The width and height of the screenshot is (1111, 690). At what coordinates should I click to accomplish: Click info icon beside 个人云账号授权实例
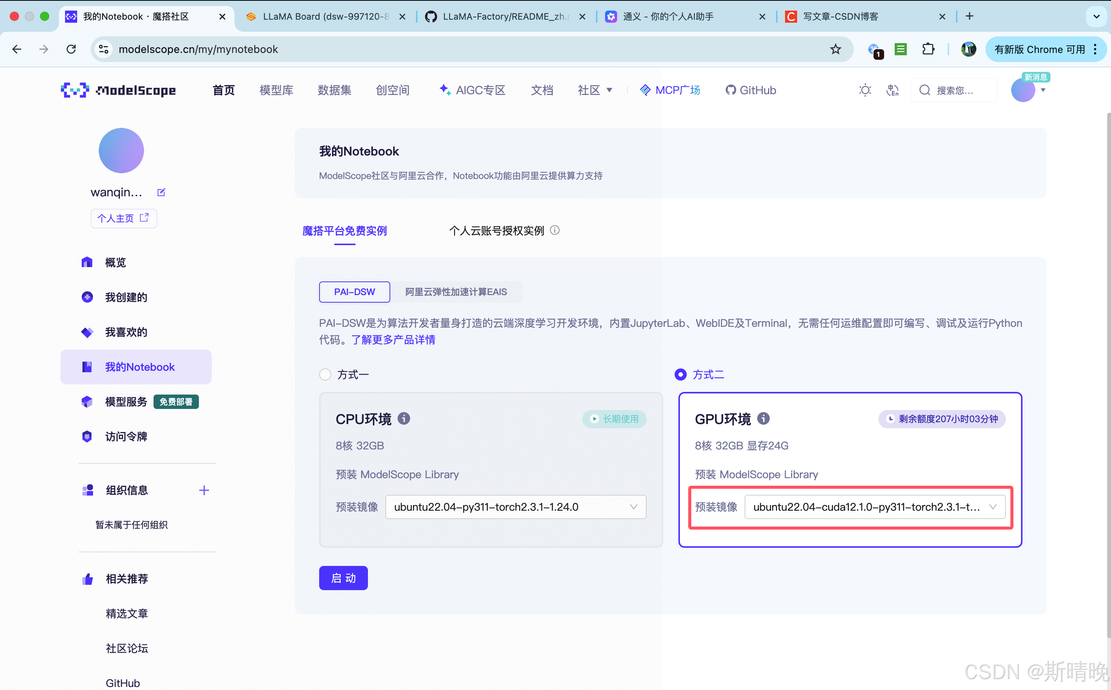(x=555, y=230)
